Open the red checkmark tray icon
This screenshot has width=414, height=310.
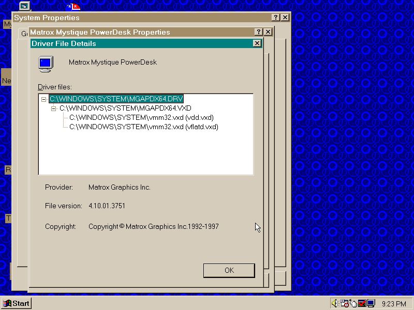click(362, 303)
